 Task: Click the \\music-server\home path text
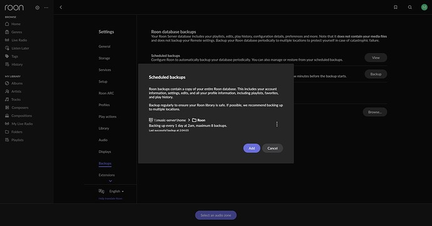point(170,120)
